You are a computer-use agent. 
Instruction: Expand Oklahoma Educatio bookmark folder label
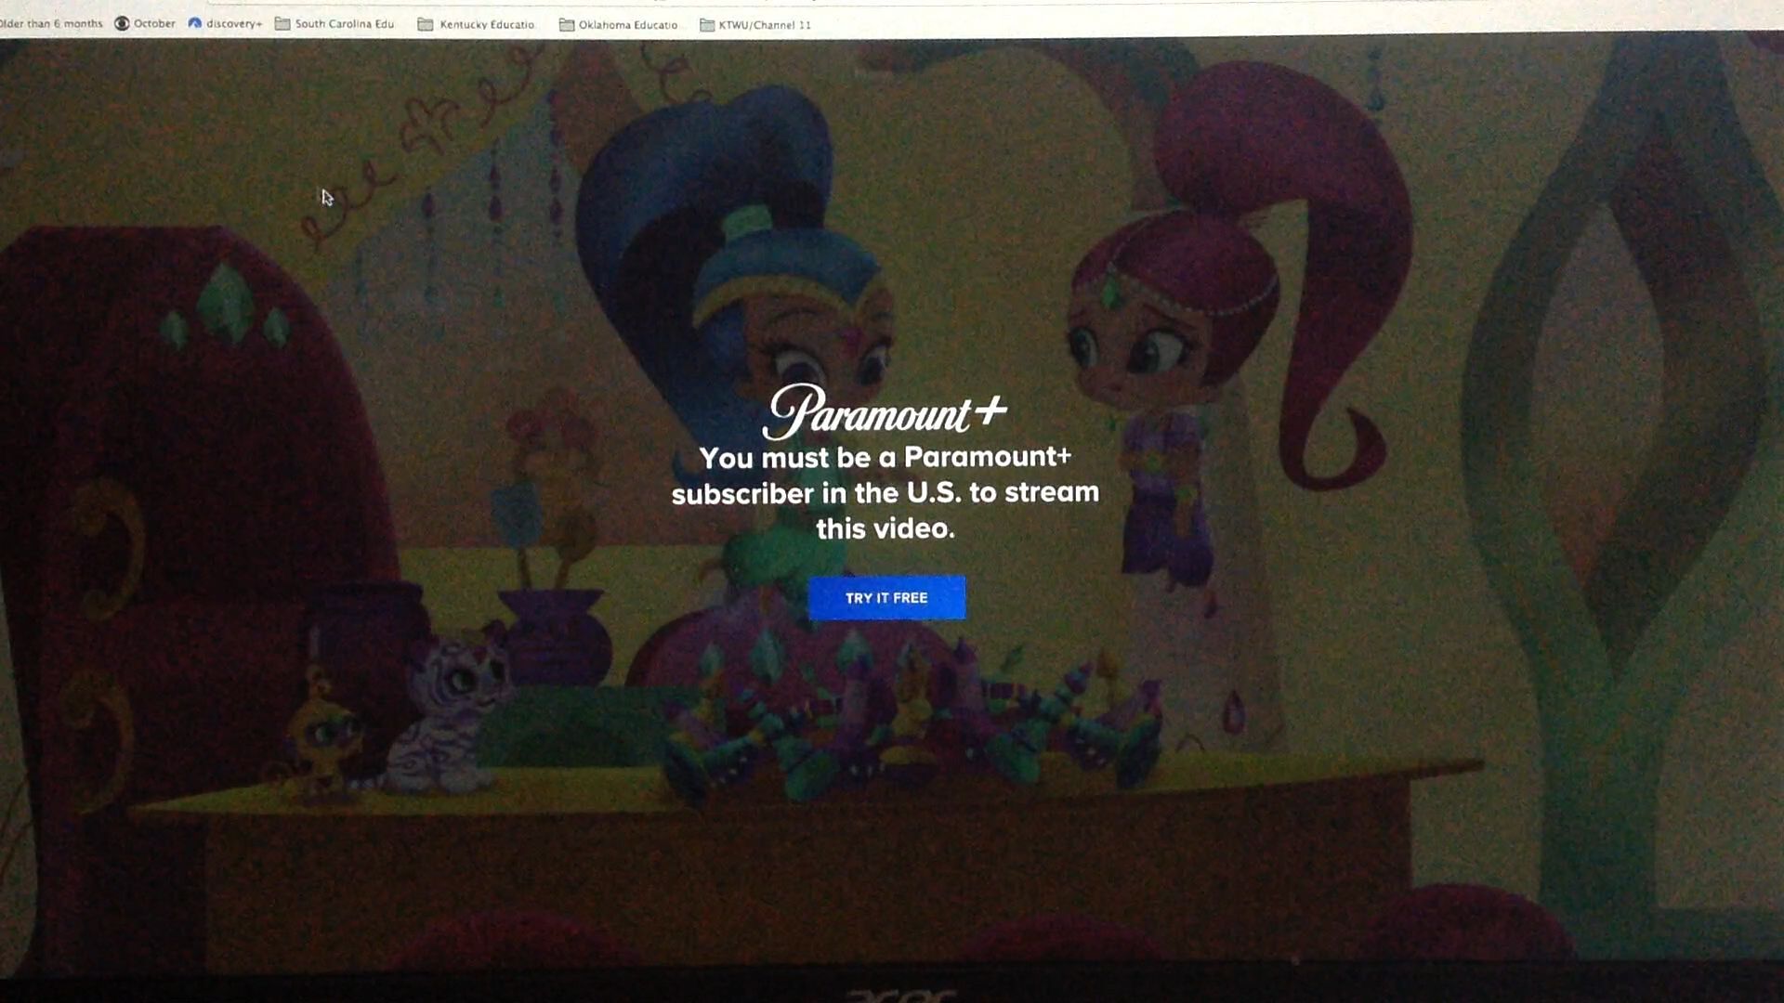click(628, 25)
